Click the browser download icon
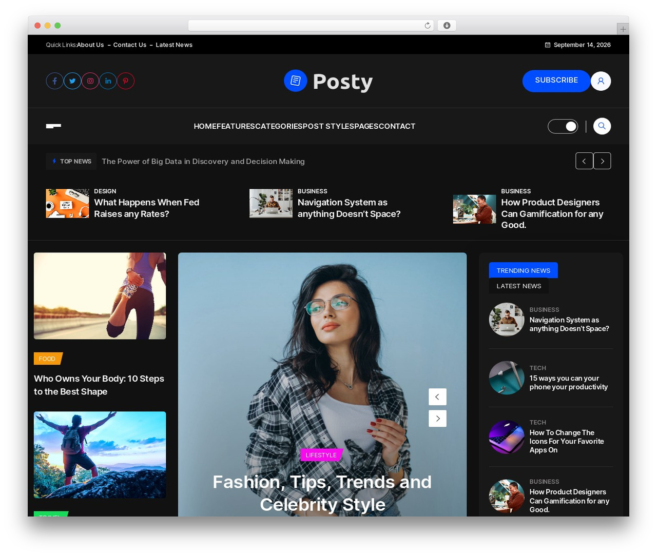 447,26
